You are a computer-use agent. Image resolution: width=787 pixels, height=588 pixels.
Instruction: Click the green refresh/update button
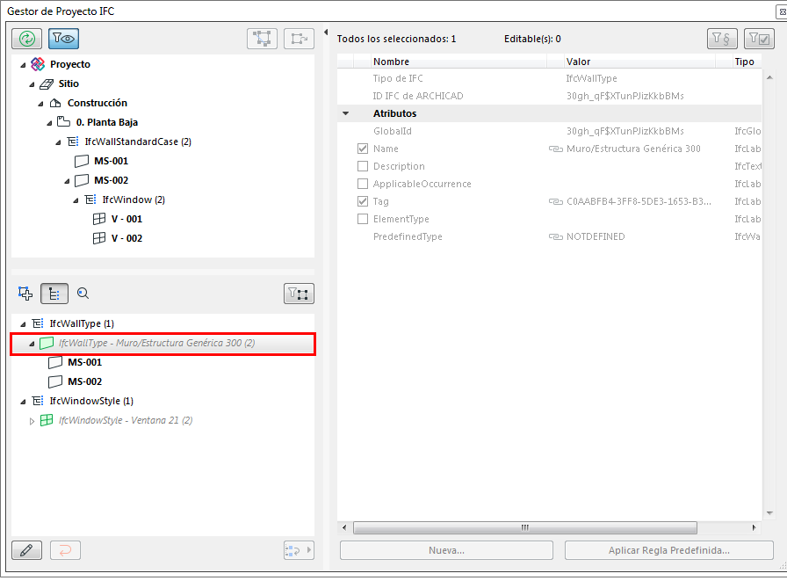26,39
